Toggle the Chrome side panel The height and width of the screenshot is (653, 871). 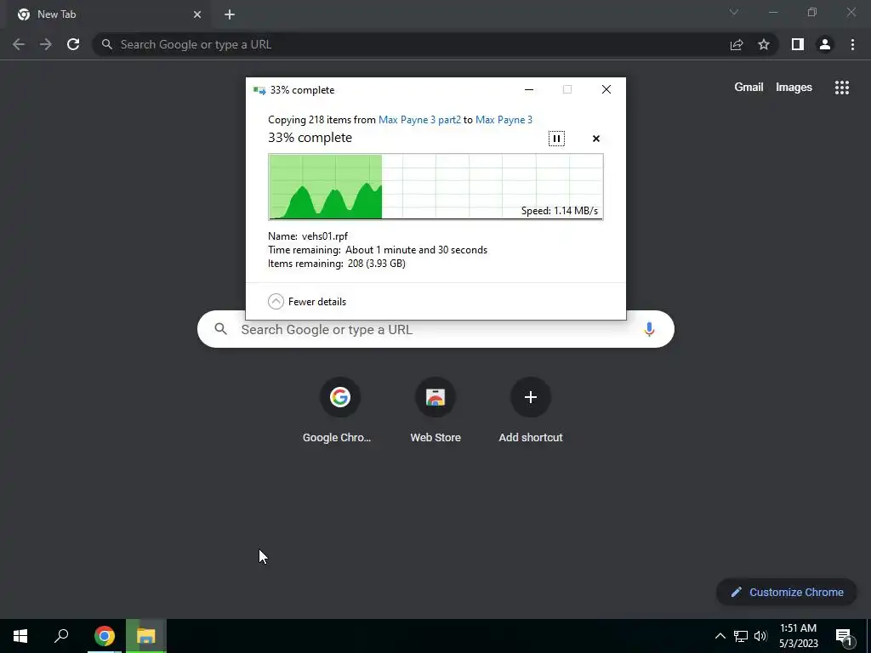tap(798, 44)
